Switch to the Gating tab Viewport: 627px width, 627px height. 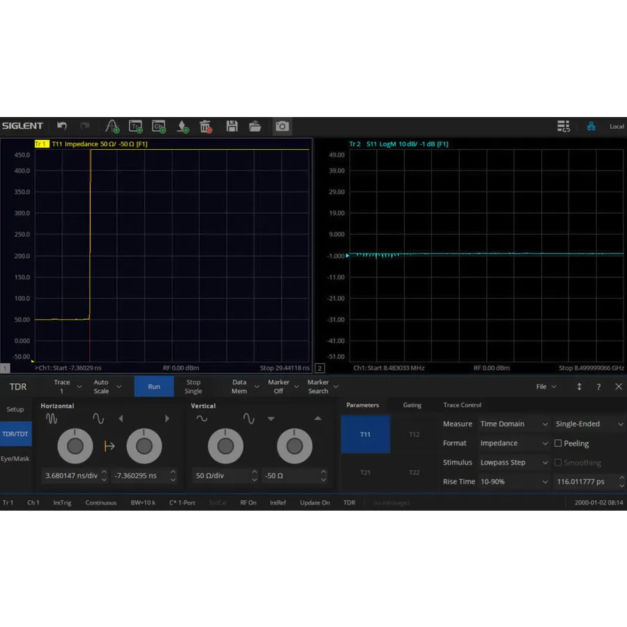pyautogui.click(x=412, y=405)
